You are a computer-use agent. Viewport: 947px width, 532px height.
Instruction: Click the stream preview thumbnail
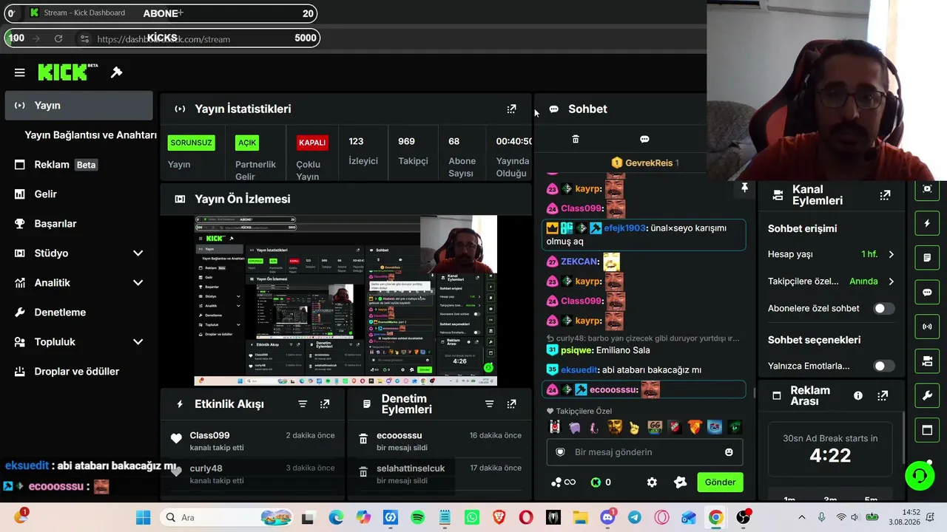pyautogui.click(x=346, y=301)
